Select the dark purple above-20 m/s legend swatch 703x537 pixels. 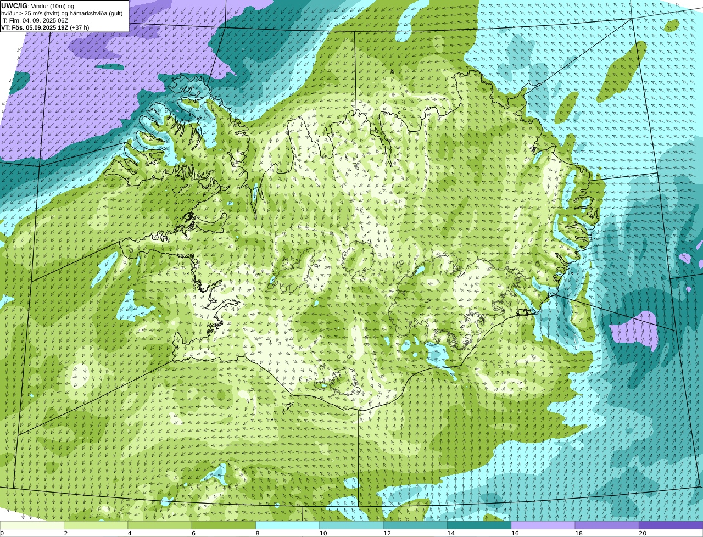[x=671, y=525]
